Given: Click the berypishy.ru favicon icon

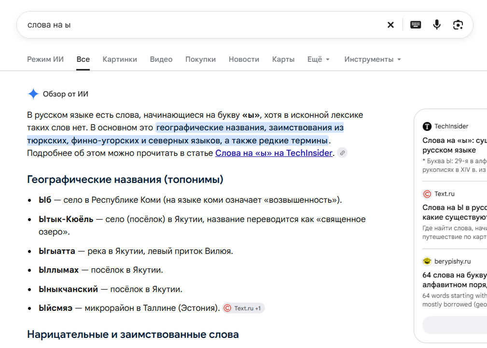Looking at the screenshot, I should click(427, 261).
